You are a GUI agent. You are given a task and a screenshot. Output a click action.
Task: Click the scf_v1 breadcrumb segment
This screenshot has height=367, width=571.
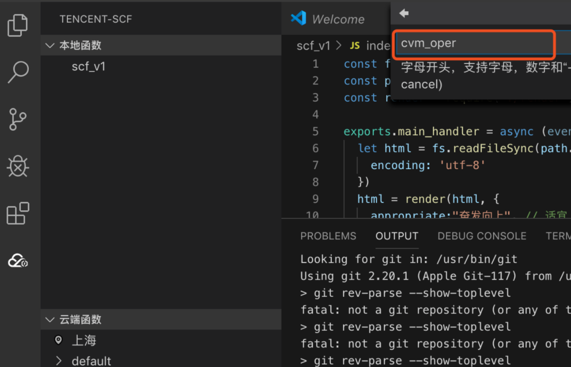point(313,46)
